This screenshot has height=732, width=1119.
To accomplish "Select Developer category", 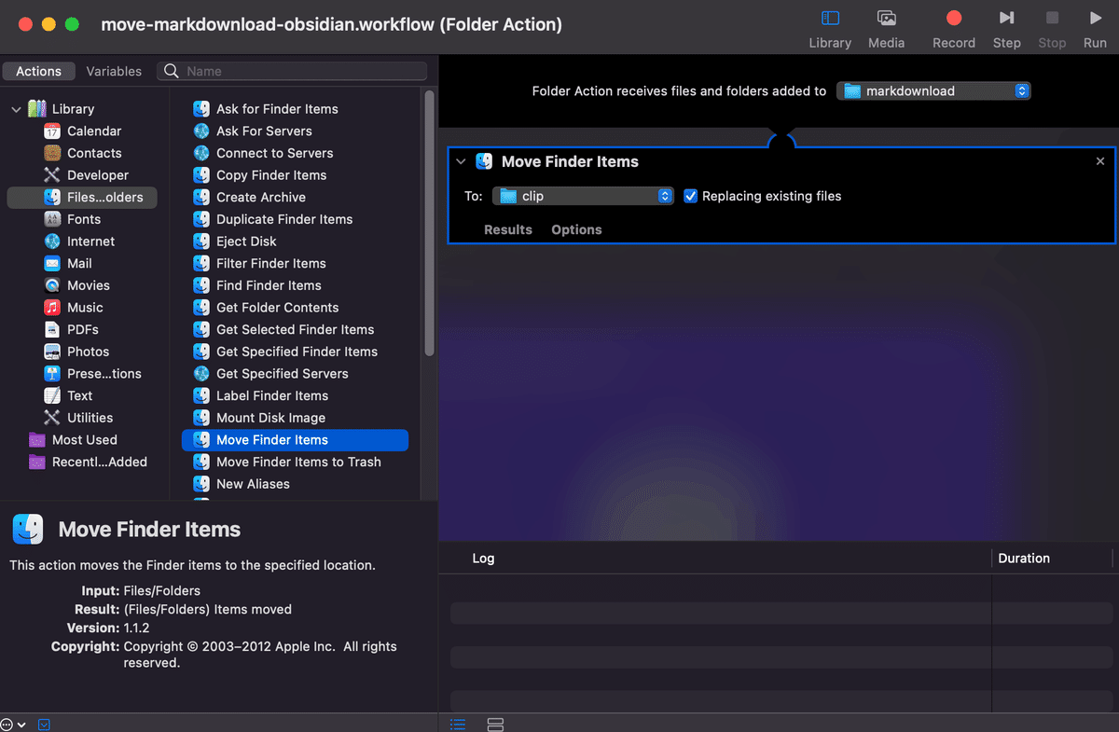I will tap(98, 175).
